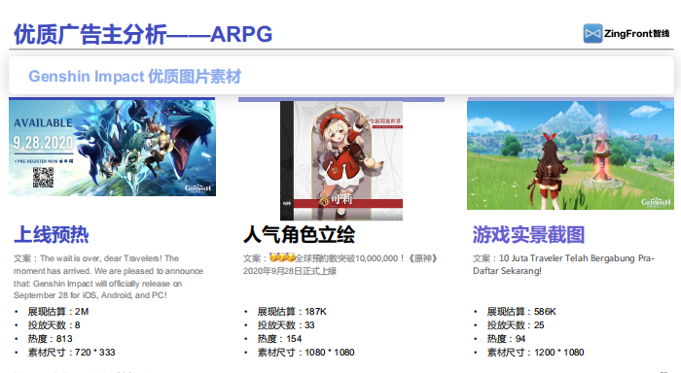Select the 素材尺寸：720 * 333 line
Image resolution: width=681 pixels, height=373 pixels.
coord(71,353)
